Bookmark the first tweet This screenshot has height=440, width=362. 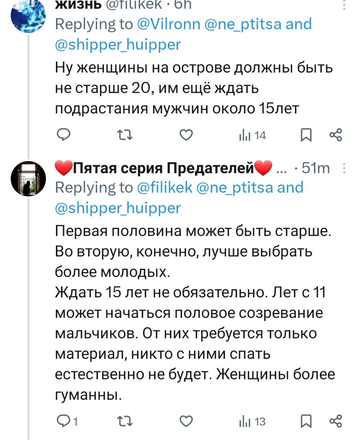305,136
